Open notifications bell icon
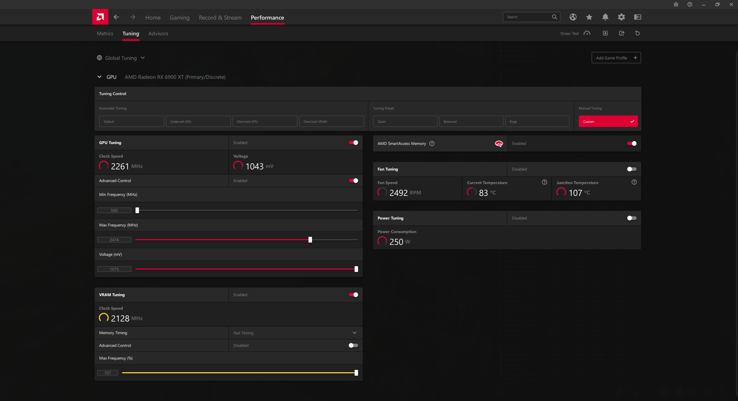The width and height of the screenshot is (738, 401). point(605,17)
